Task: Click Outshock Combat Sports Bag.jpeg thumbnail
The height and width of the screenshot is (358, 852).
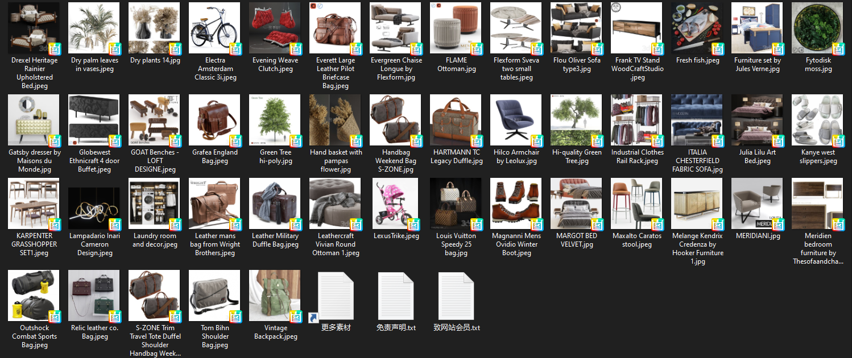Action: coord(35,295)
